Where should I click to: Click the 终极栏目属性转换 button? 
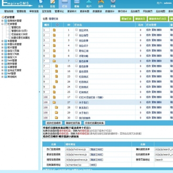tap(95, 123)
